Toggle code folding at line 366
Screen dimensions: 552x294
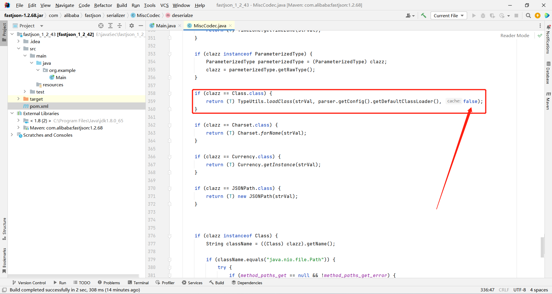(170, 157)
